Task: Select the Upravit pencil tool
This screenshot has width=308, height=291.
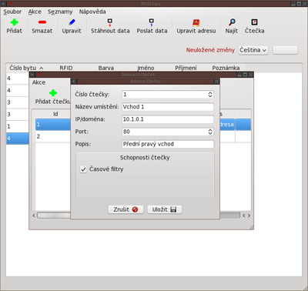Action: pyautogui.click(x=72, y=22)
